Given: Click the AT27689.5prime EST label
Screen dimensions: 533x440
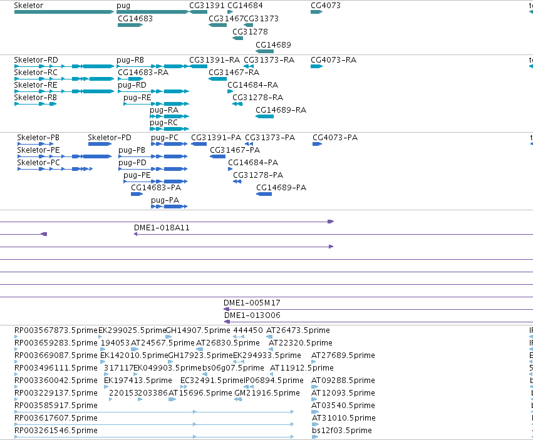Looking at the screenshot, I should point(343,356).
